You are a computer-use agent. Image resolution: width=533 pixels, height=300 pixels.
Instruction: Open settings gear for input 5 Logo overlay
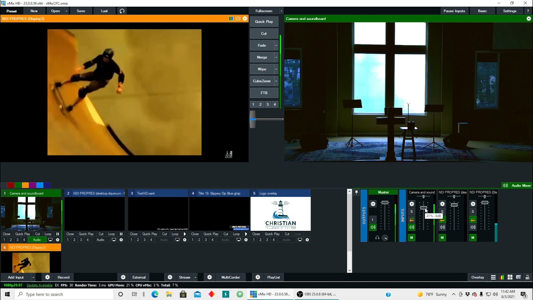tap(307, 240)
